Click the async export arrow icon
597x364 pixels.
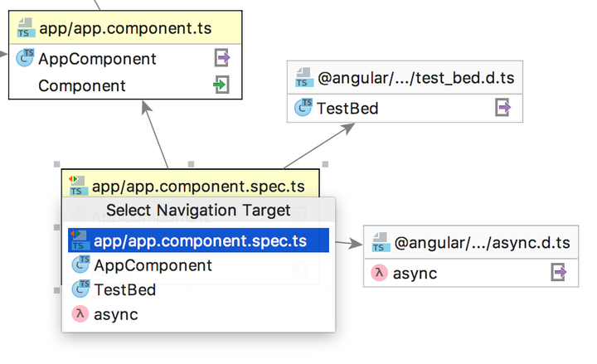[x=559, y=273]
